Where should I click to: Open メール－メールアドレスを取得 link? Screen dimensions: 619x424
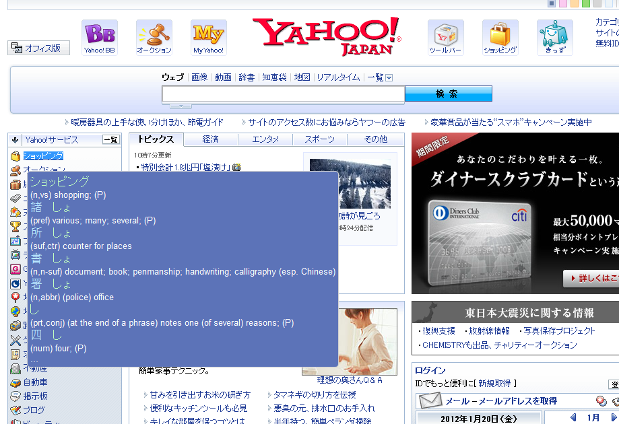501,401
